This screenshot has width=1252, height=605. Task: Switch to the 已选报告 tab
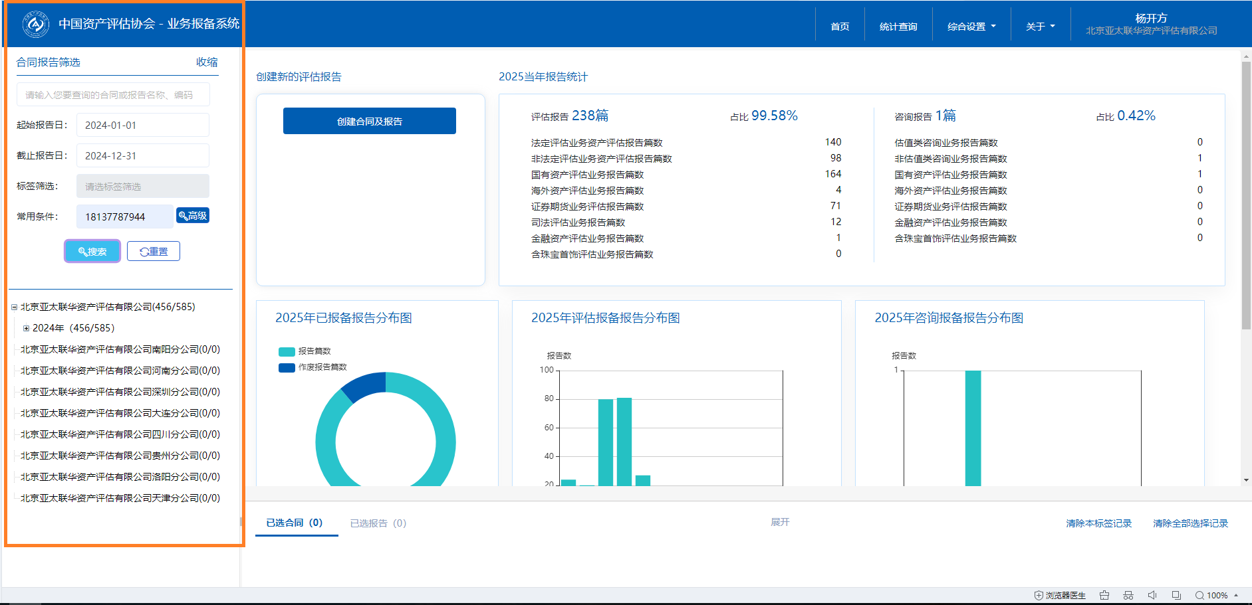pyautogui.click(x=378, y=523)
